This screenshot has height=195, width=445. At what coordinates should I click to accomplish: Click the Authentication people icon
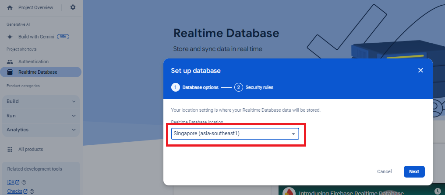pos(10,62)
